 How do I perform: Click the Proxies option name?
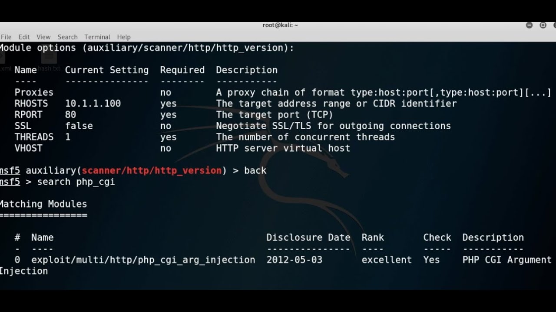[x=34, y=92]
